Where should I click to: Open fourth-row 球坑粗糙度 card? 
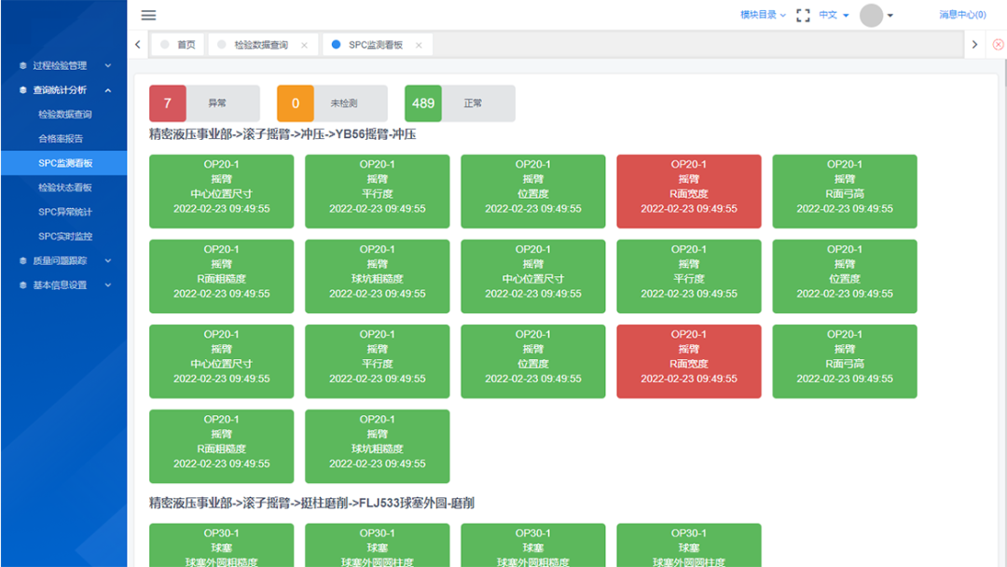click(378, 447)
